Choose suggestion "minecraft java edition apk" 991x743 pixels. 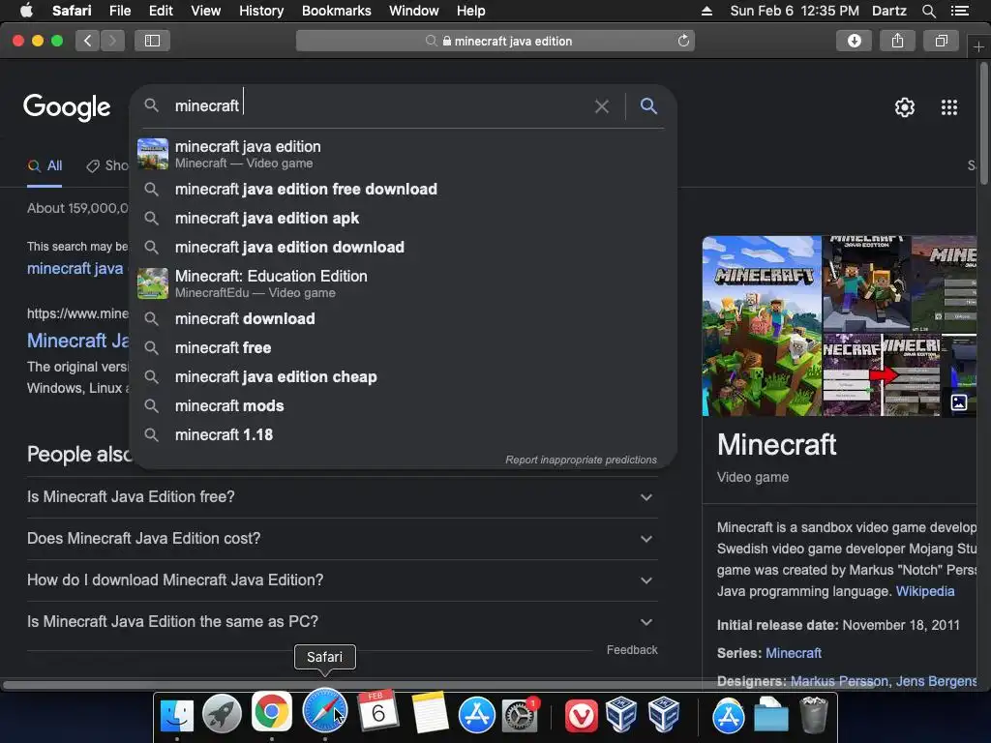pos(404,218)
